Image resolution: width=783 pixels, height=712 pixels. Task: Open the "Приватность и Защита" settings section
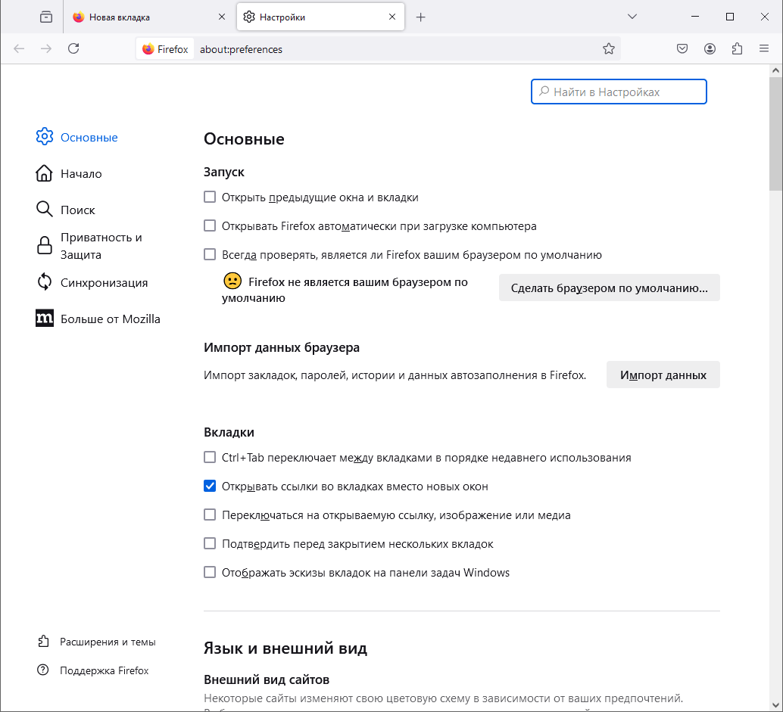tap(101, 246)
